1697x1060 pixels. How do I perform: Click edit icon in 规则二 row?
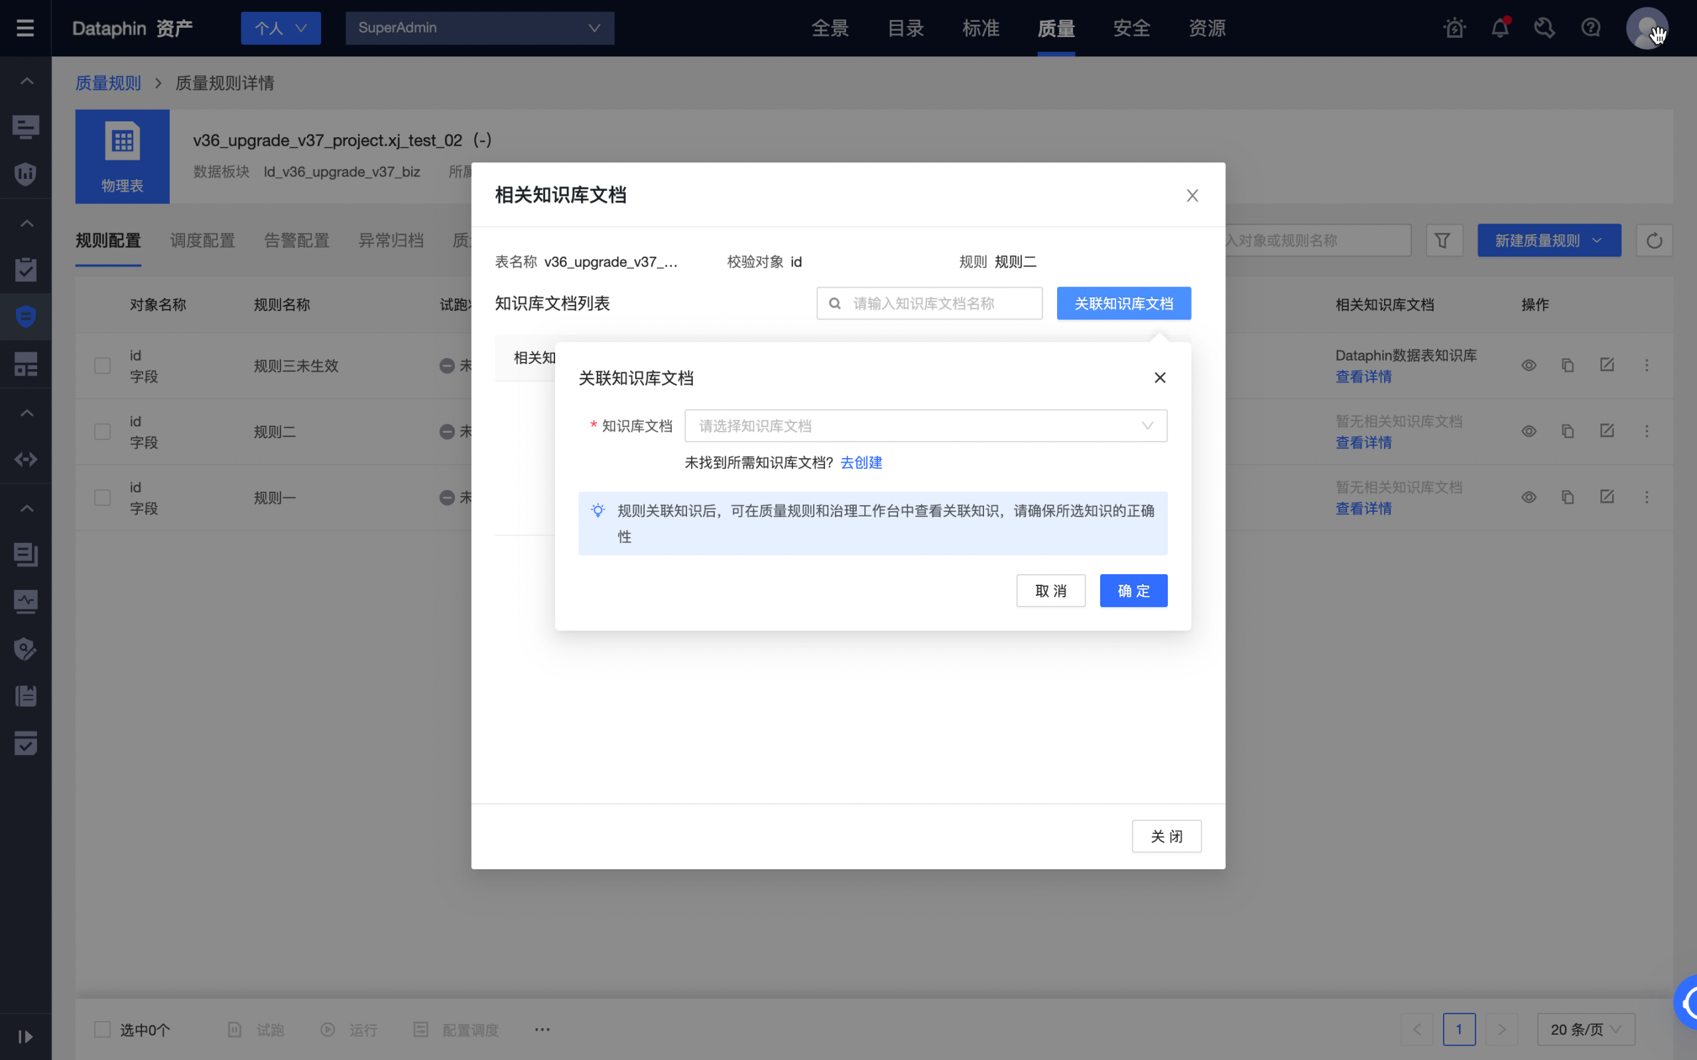[1607, 430]
